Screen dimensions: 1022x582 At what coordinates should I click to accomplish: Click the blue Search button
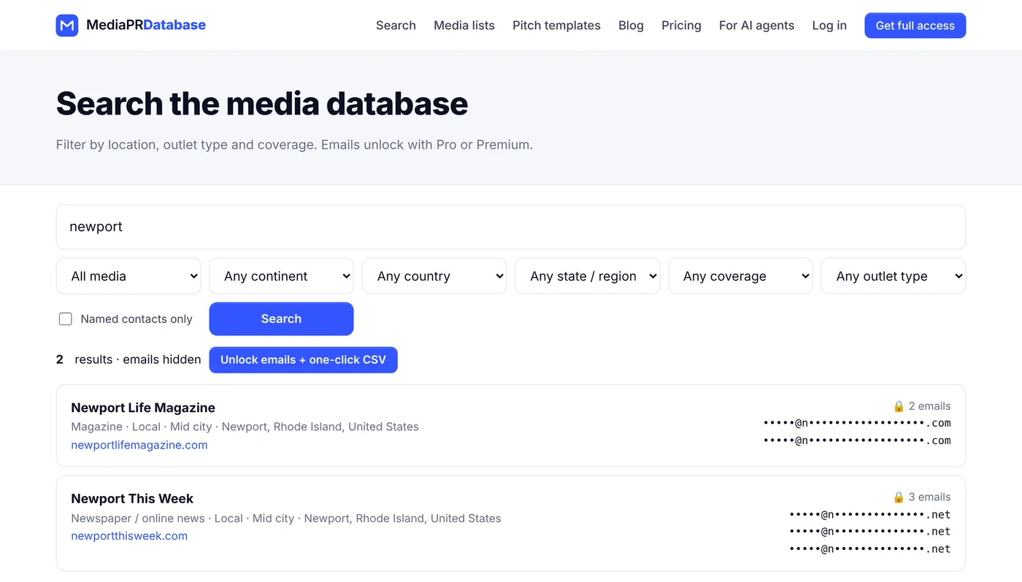tap(281, 319)
